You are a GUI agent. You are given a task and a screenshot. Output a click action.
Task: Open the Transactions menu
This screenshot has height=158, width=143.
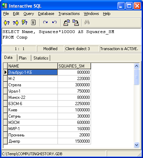click(x=69, y=14)
